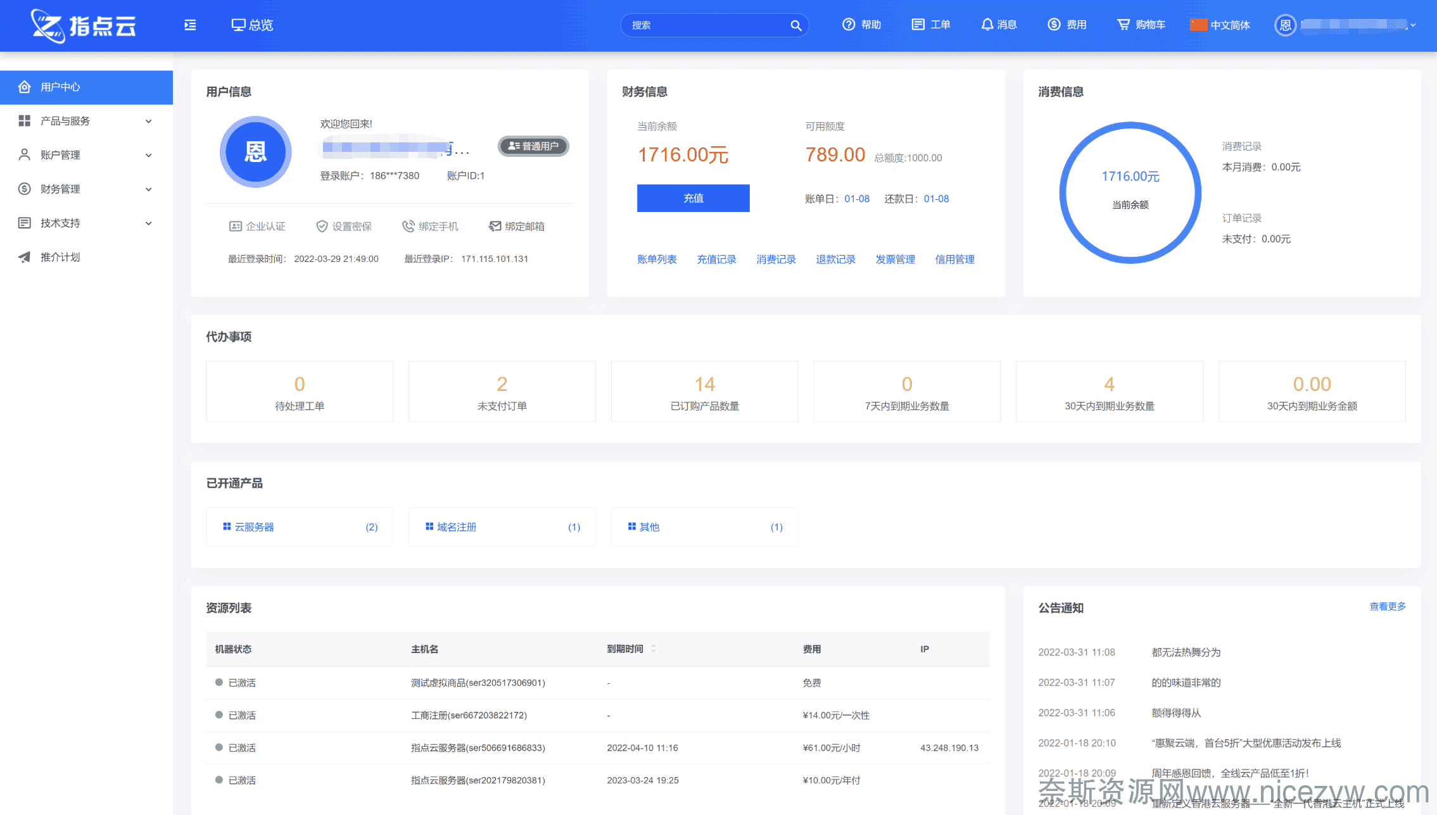
Task: Open the 购物车 shopping cart
Action: click(1141, 25)
